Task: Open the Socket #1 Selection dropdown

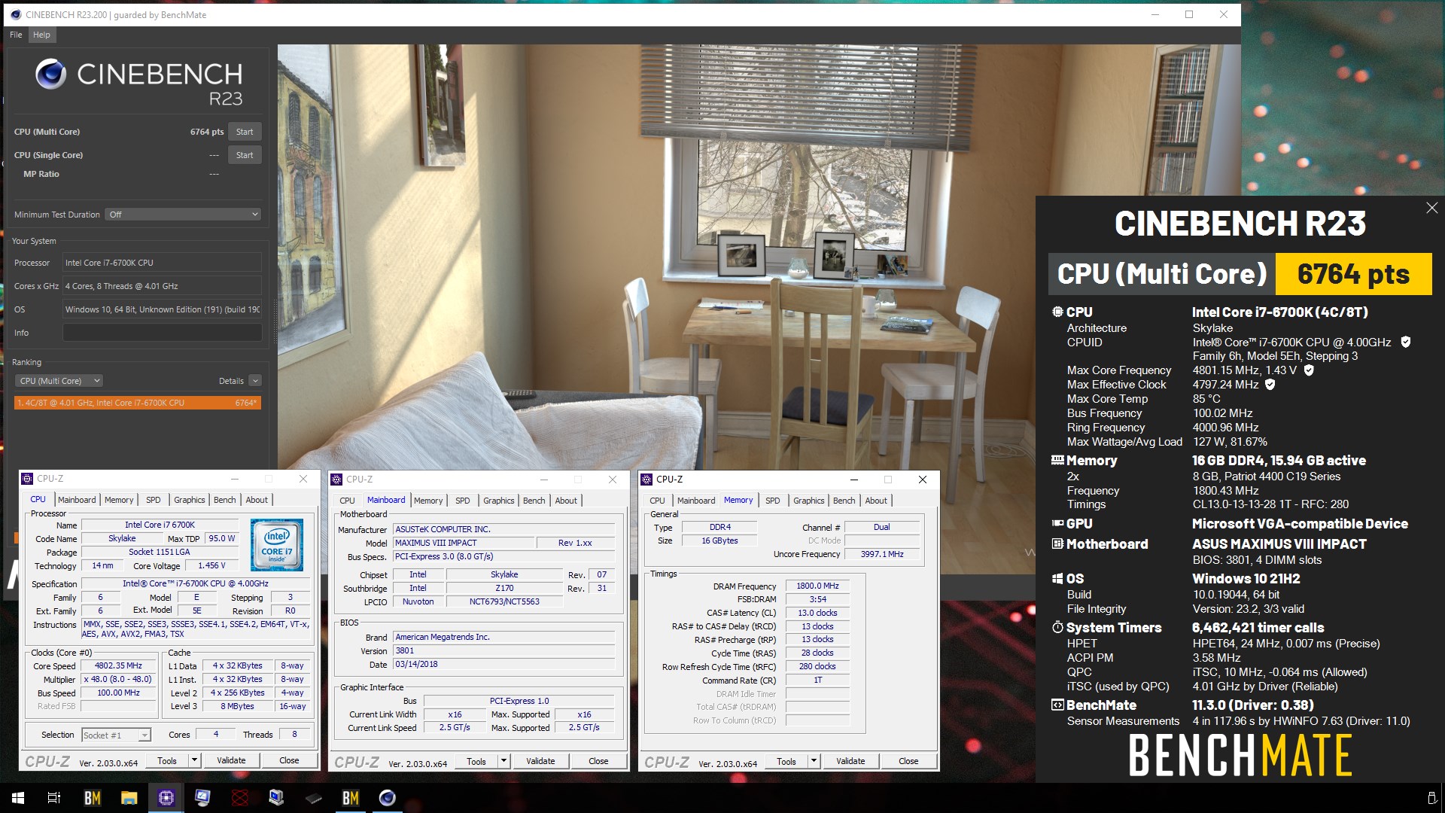Action: 116,735
